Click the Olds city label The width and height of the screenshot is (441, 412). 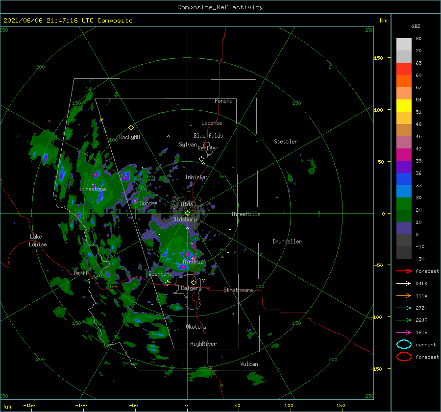187,204
